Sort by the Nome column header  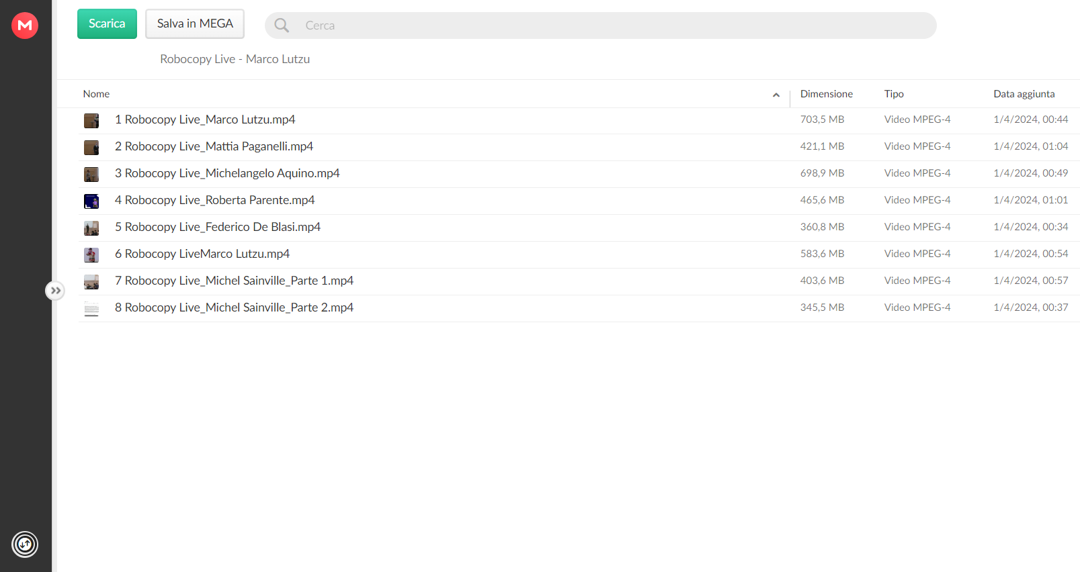[x=96, y=94]
